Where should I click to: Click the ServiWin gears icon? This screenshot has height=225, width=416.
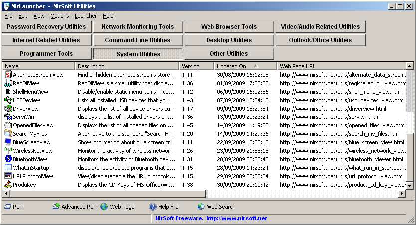click(x=8, y=117)
